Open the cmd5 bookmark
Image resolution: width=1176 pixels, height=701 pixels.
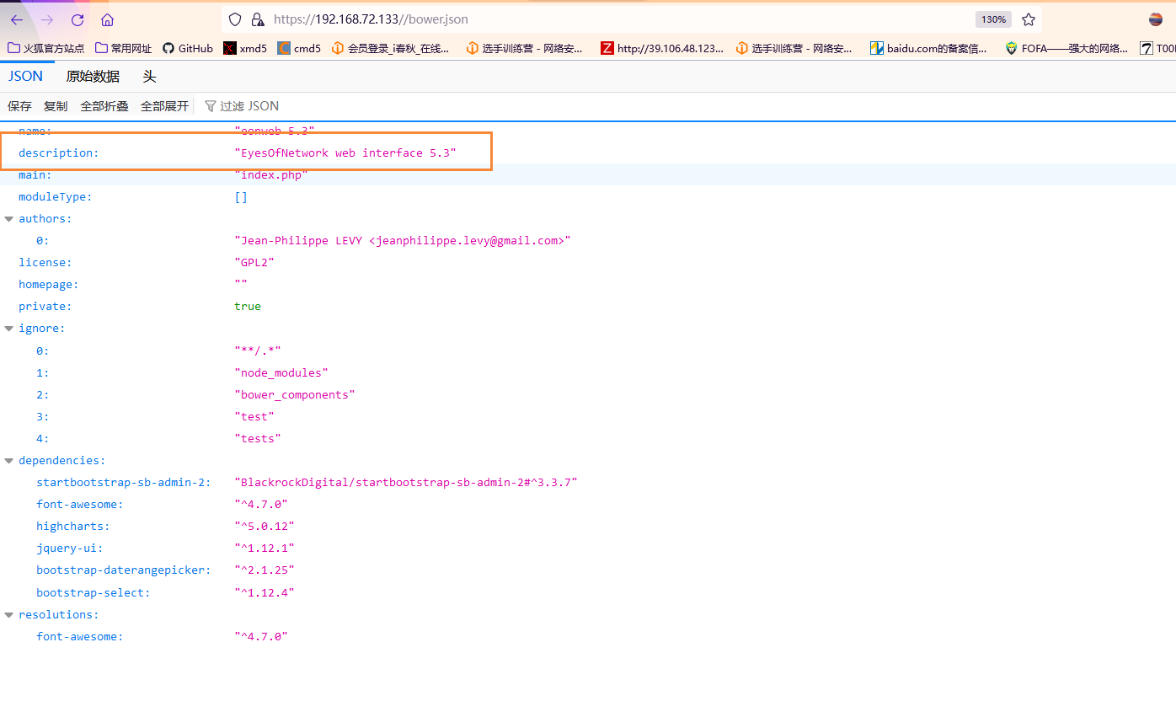pyautogui.click(x=299, y=48)
